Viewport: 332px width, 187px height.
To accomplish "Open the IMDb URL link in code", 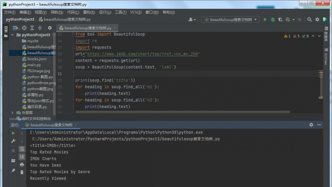I will [143, 54].
